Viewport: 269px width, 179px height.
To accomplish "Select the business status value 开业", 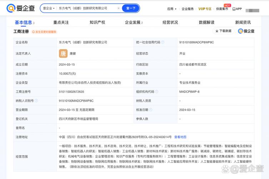I will coord(182,53).
